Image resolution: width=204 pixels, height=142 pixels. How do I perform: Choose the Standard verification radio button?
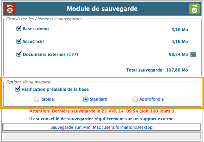point(86,99)
